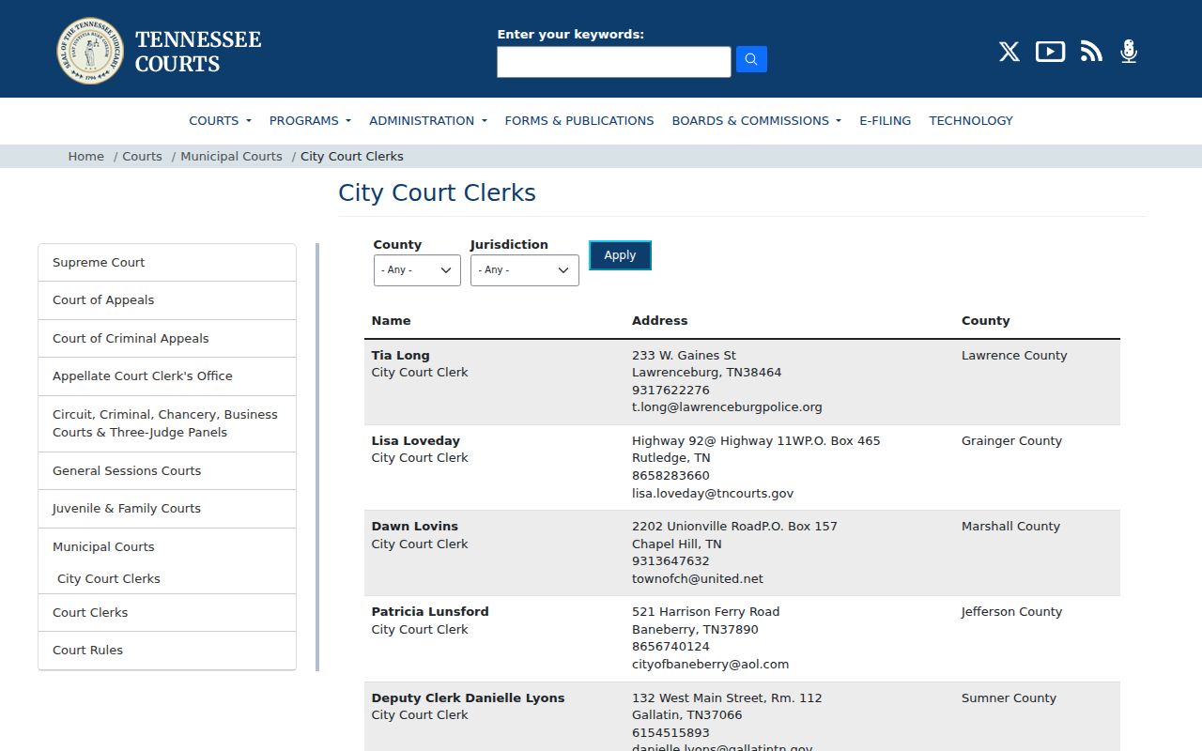The width and height of the screenshot is (1202, 751).
Task: Expand the PROGRAMS navigation menu
Action: click(310, 120)
